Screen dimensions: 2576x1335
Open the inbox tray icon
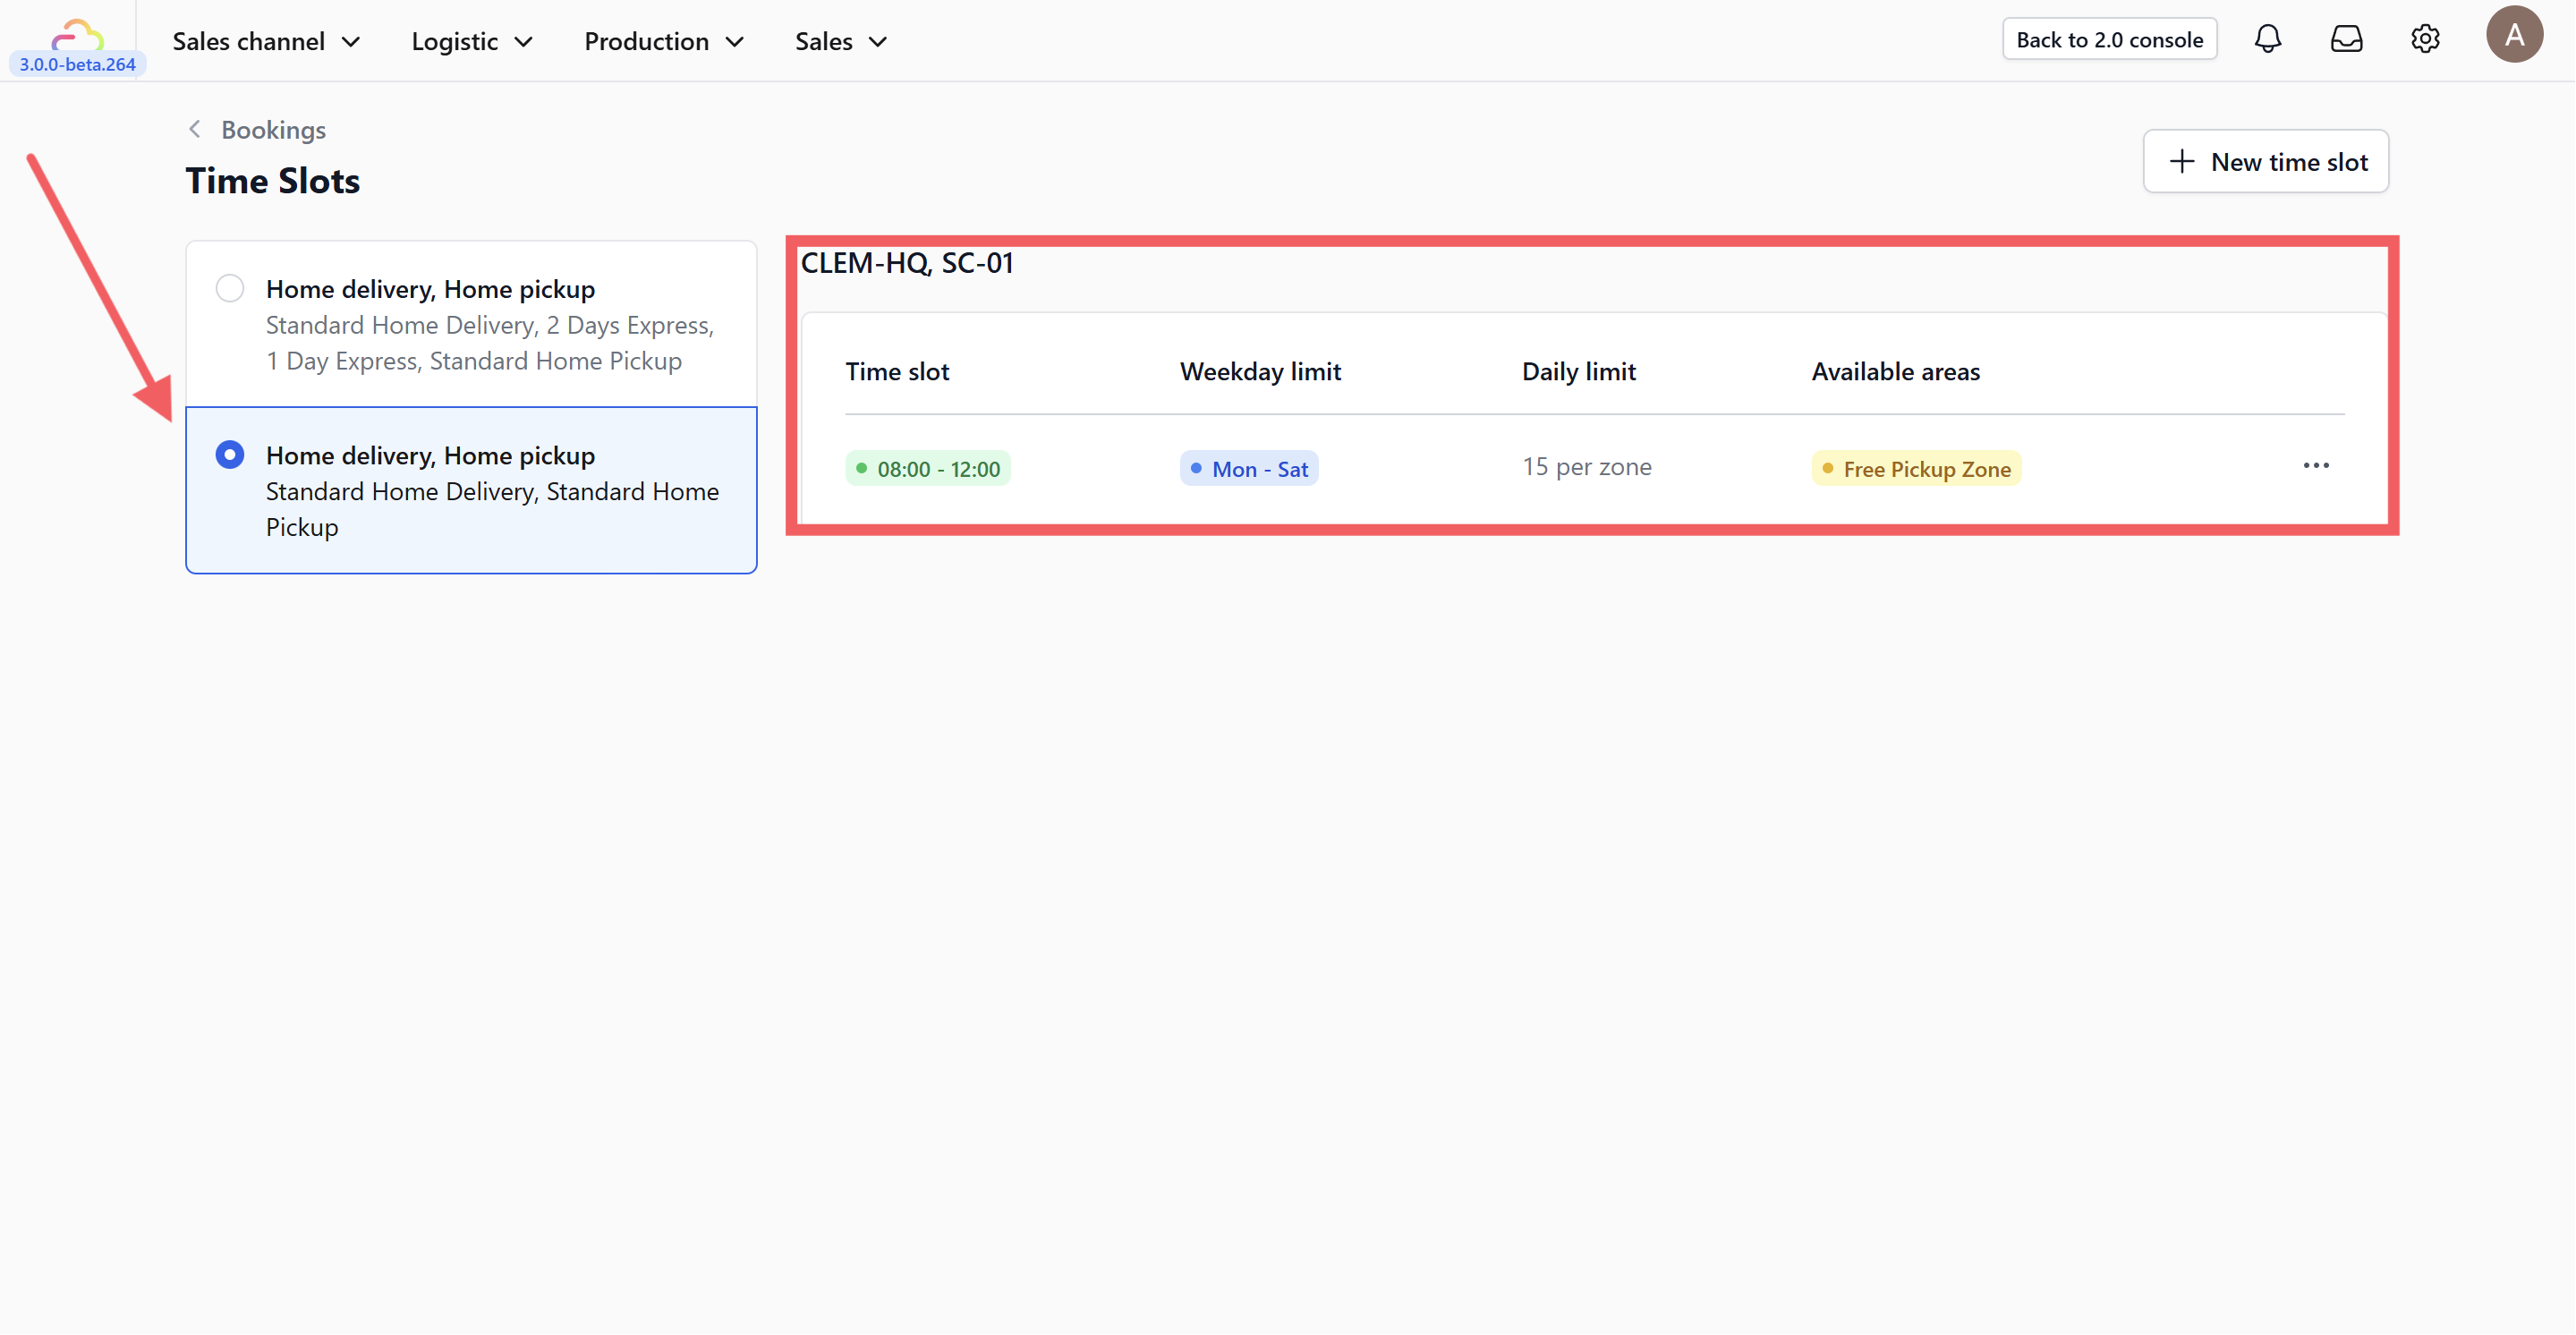click(2346, 39)
